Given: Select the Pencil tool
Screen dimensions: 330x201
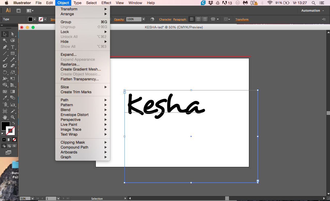Looking at the screenshot, I should point(13,60).
